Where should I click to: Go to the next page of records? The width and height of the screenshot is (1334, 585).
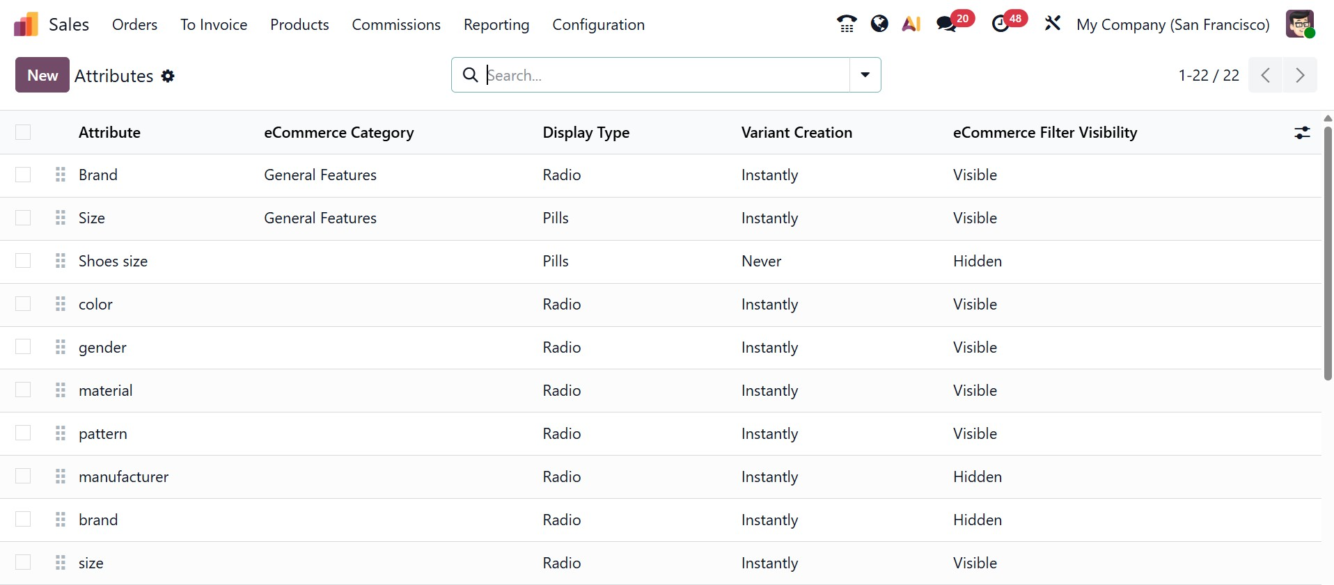[x=1300, y=75]
